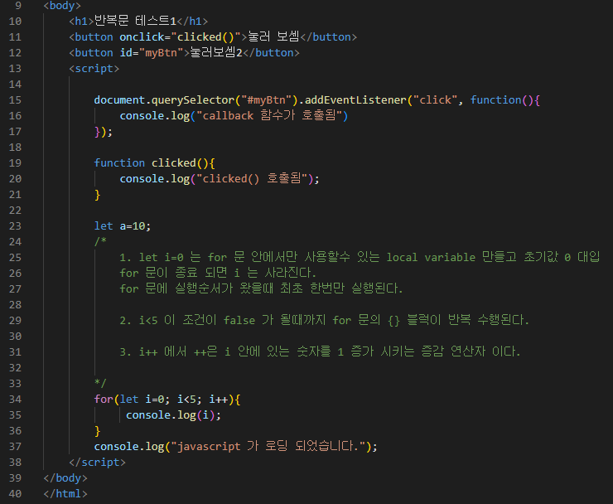
Task: Click the h1 text '반복문 테스트1'
Action: coord(136,21)
